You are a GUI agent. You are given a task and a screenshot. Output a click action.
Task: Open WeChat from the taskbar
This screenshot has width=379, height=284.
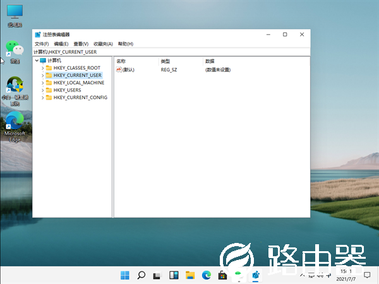(x=239, y=275)
